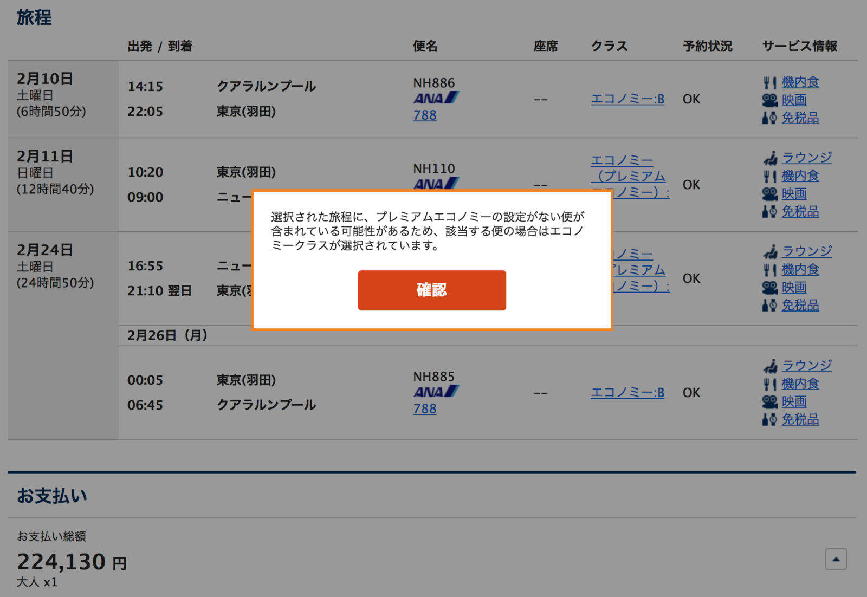
Task: Open the 機内食 link for NH886
Action: pos(800,82)
